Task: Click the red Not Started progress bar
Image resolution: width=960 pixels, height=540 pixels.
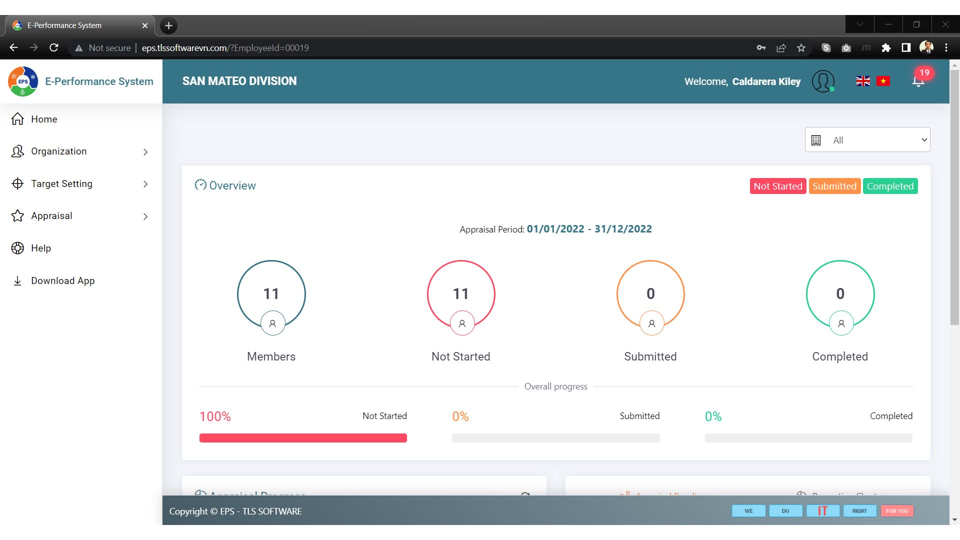Action: pos(303,438)
